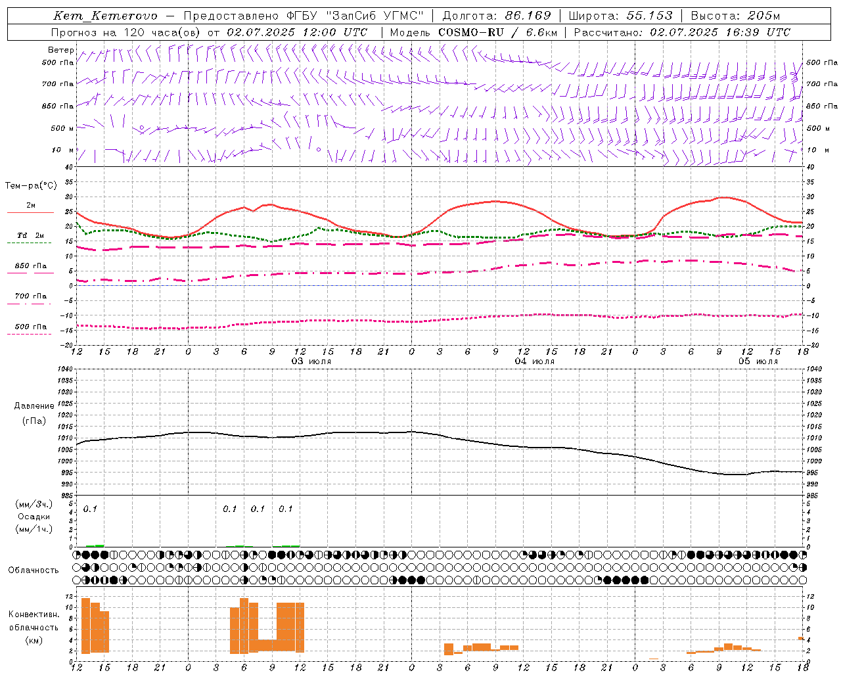This screenshot has height=673, width=841.
Task: Click the 'Облачность' cloud cover label
Action: click(x=34, y=570)
